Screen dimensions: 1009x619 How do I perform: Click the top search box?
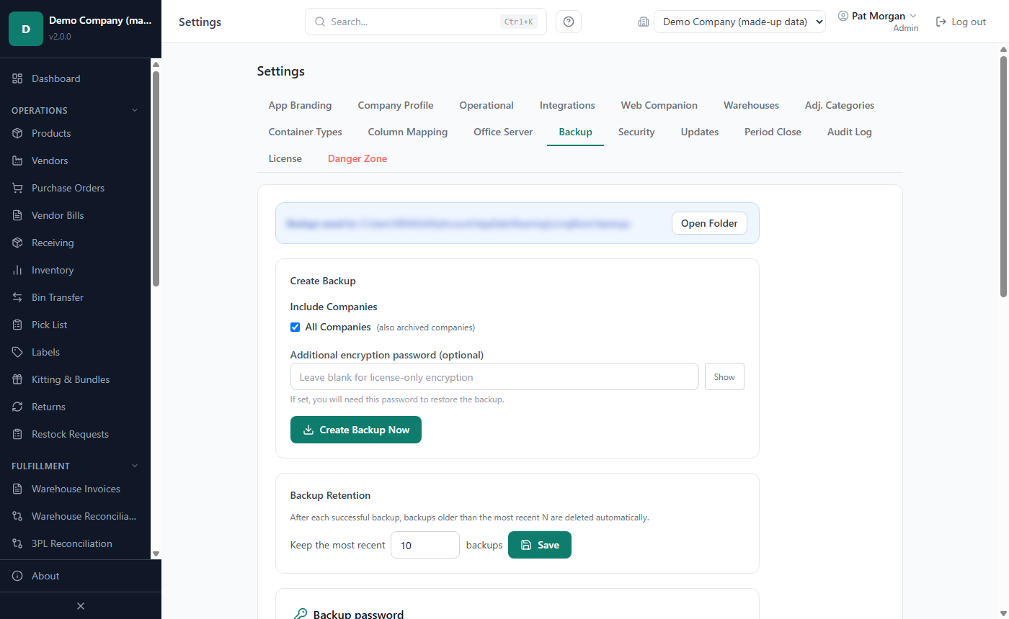point(426,22)
